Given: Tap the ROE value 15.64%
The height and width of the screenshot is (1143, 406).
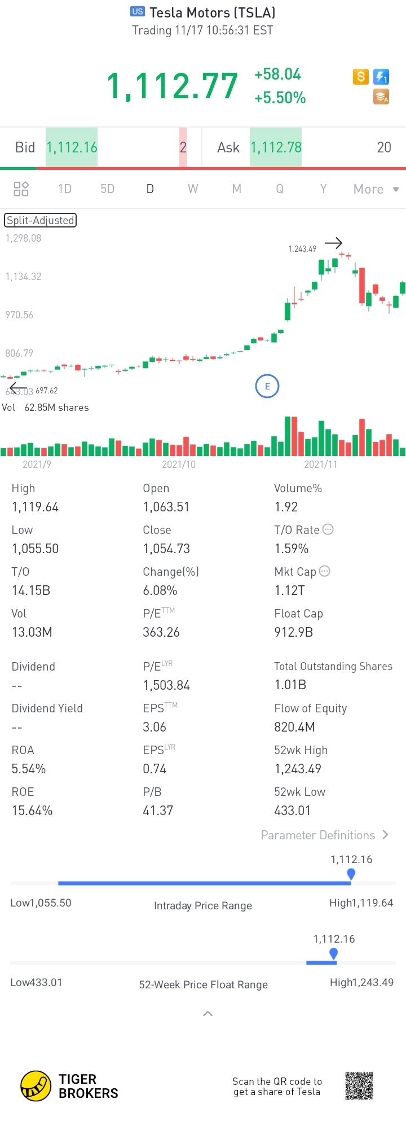Looking at the screenshot, I should 32,811.
